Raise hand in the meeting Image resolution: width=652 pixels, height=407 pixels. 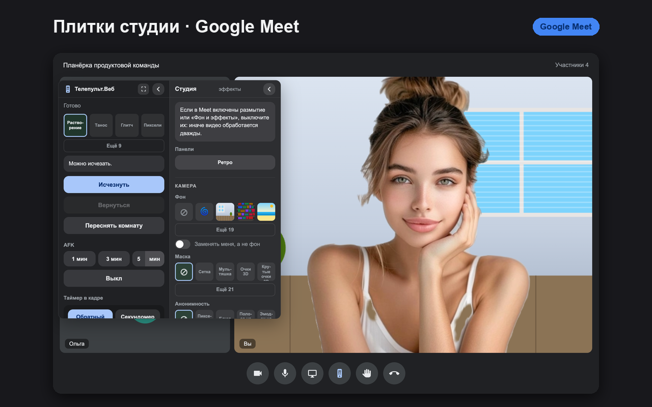pos(367,373)
